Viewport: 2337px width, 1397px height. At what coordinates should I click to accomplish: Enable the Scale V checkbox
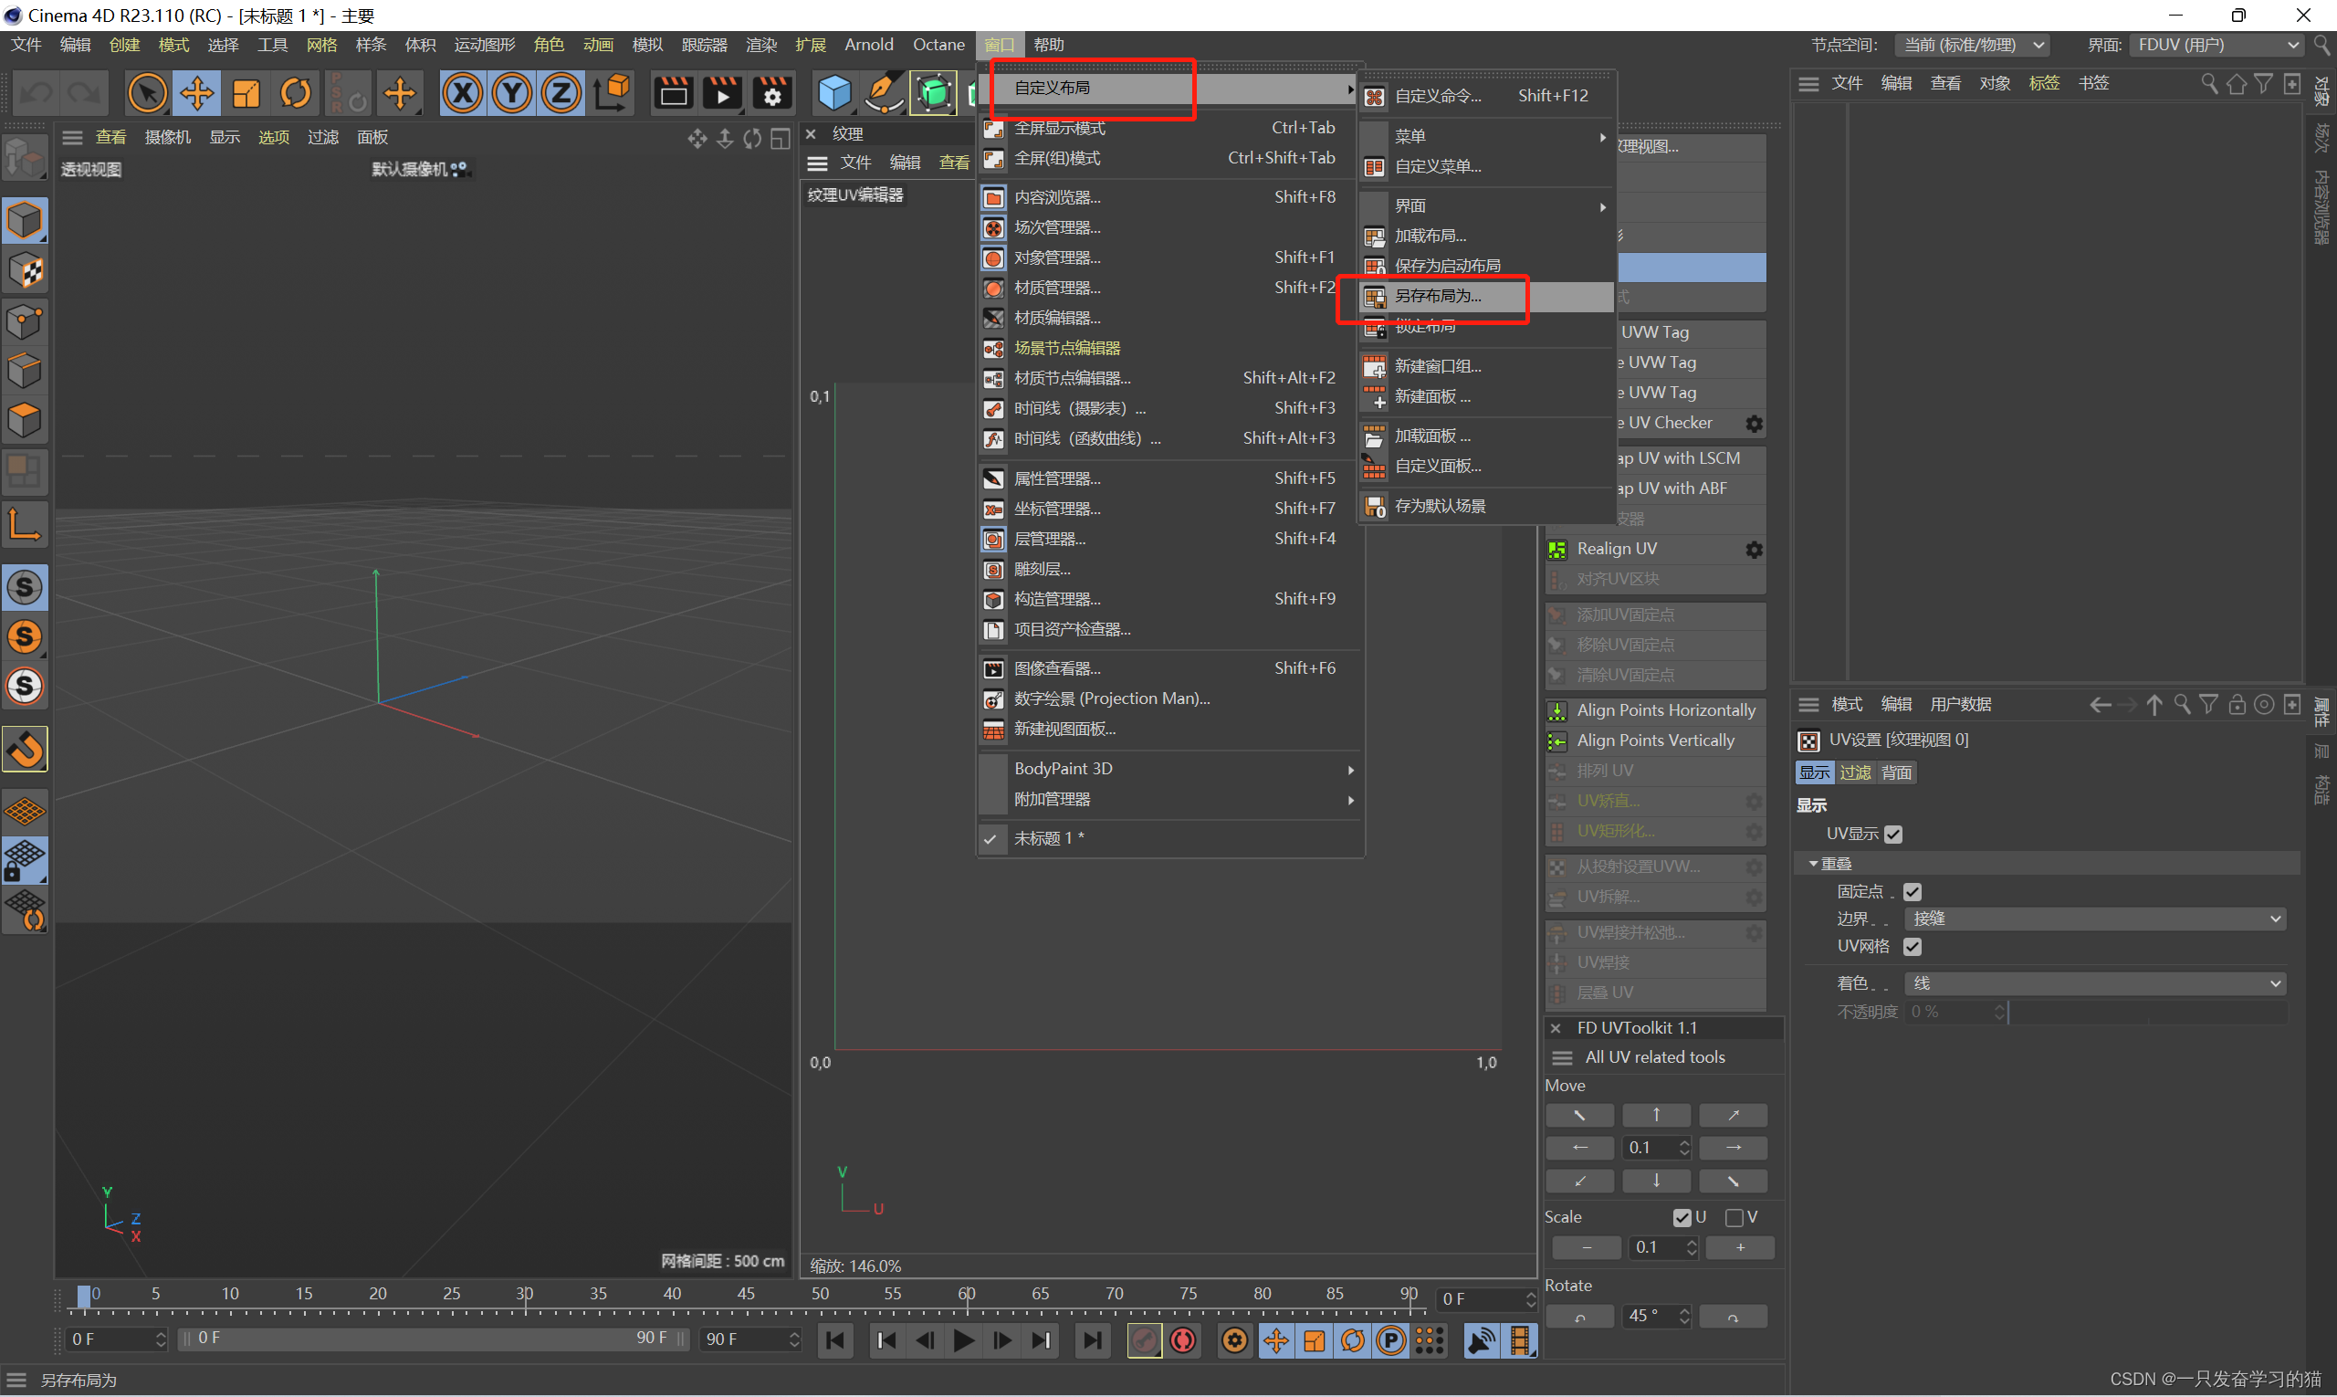1734,1217
